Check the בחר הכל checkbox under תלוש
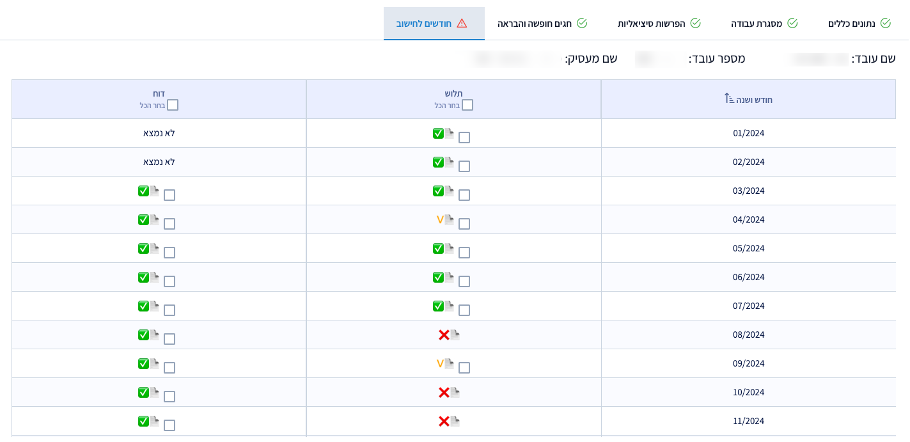The image size is (910, 442). (x=467, y=105)
